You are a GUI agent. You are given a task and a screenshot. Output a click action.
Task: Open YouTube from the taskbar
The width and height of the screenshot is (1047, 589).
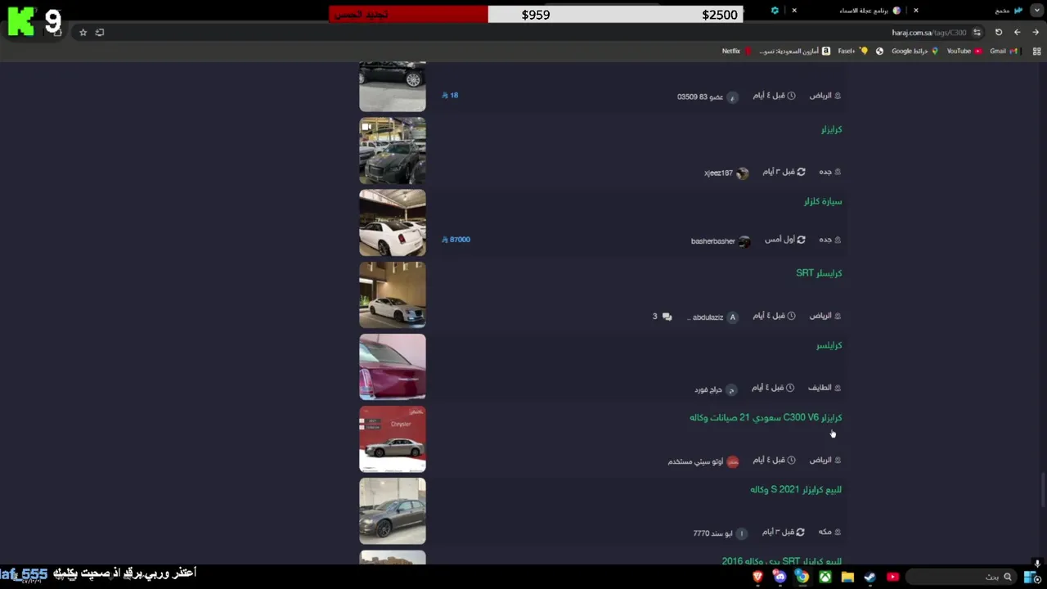pos(892,577)
